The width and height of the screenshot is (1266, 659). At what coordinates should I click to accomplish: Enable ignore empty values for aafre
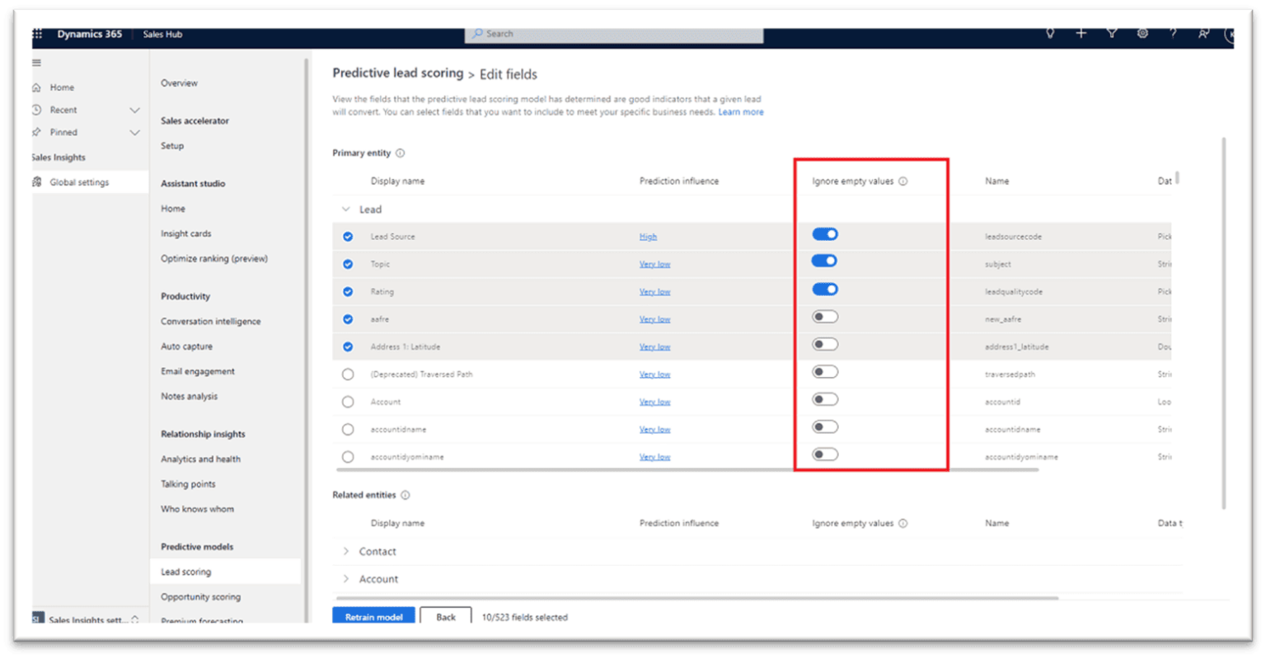pos(824,318)
